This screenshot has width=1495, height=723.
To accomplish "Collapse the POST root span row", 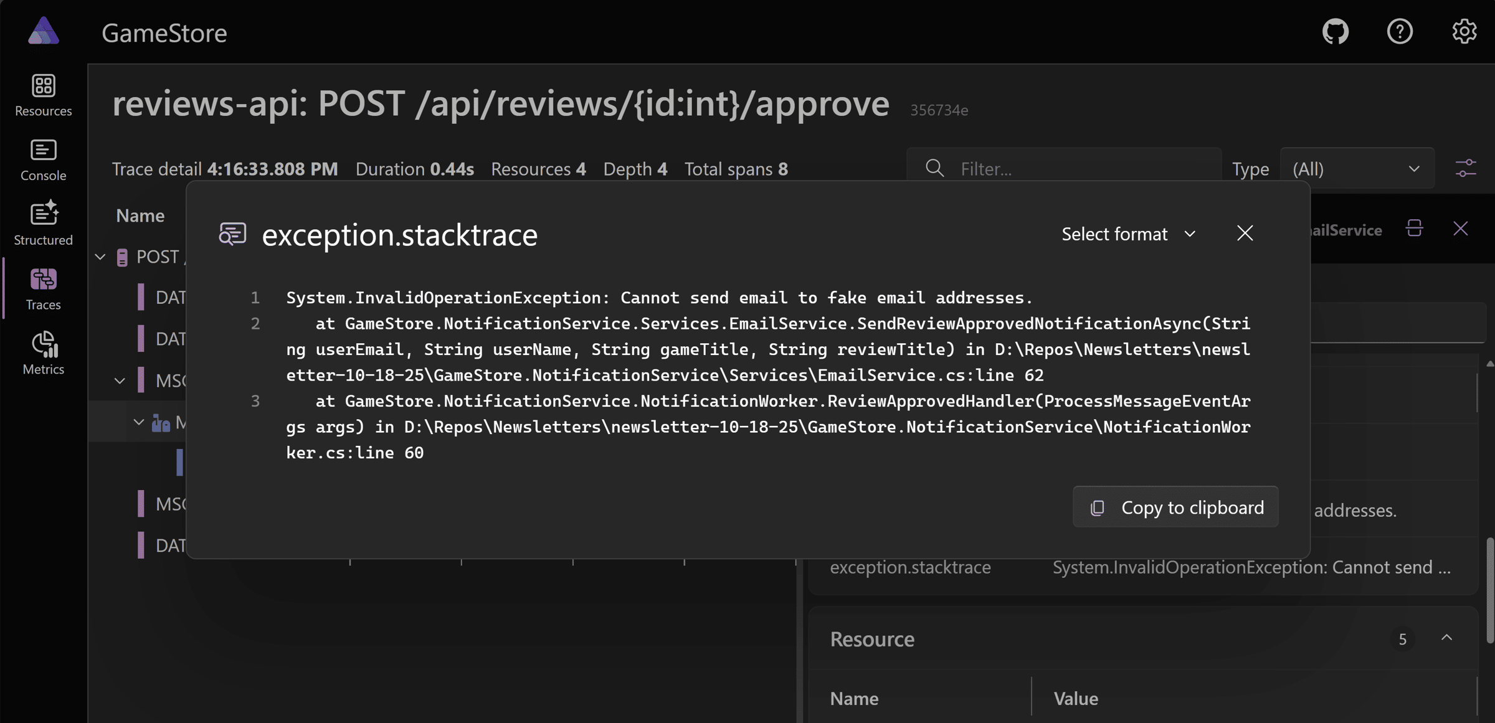I will click(x=100, y=257).
